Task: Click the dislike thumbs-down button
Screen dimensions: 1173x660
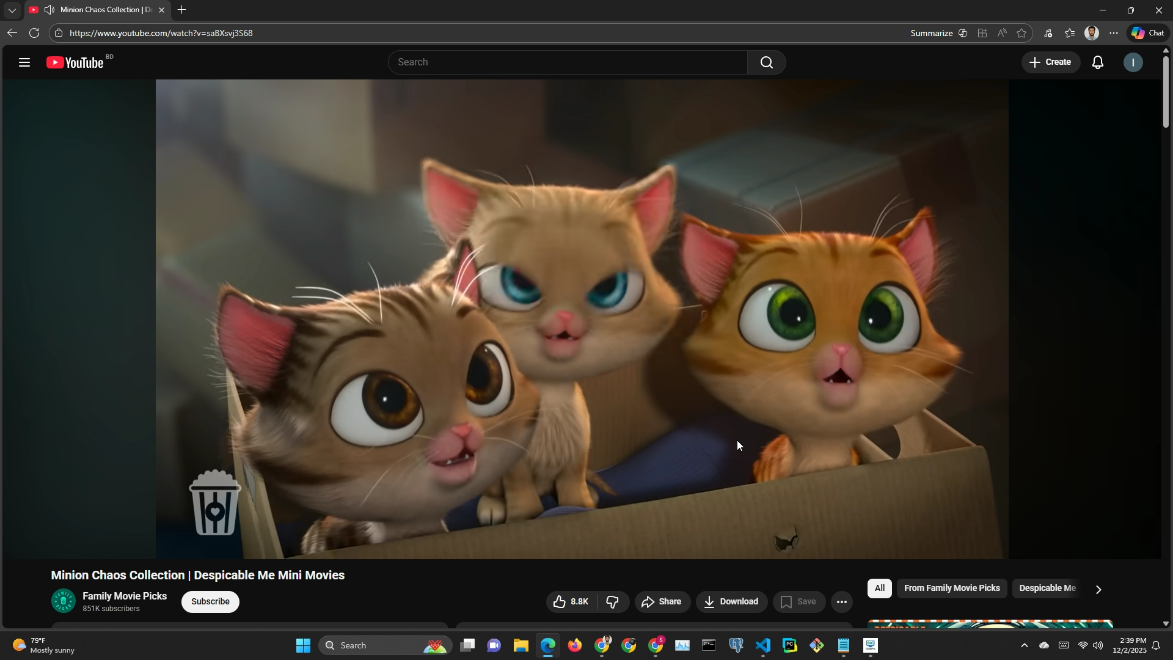Action: [613, 602]
